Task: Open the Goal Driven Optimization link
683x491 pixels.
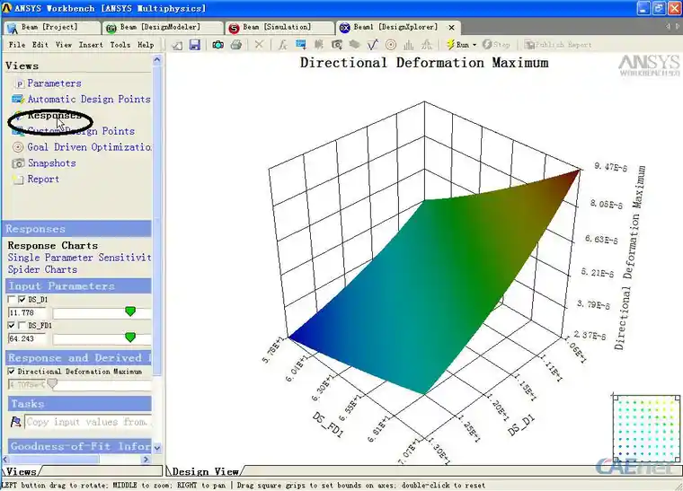Action: click(x=89, y=147)
